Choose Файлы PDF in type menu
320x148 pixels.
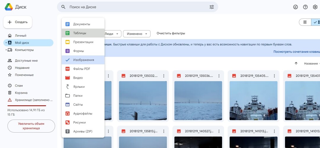point(81,69)
